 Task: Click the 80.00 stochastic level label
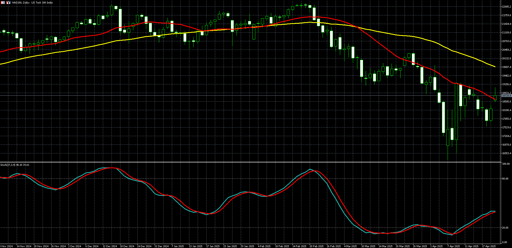pyautogui.click(x=505, y=179)
